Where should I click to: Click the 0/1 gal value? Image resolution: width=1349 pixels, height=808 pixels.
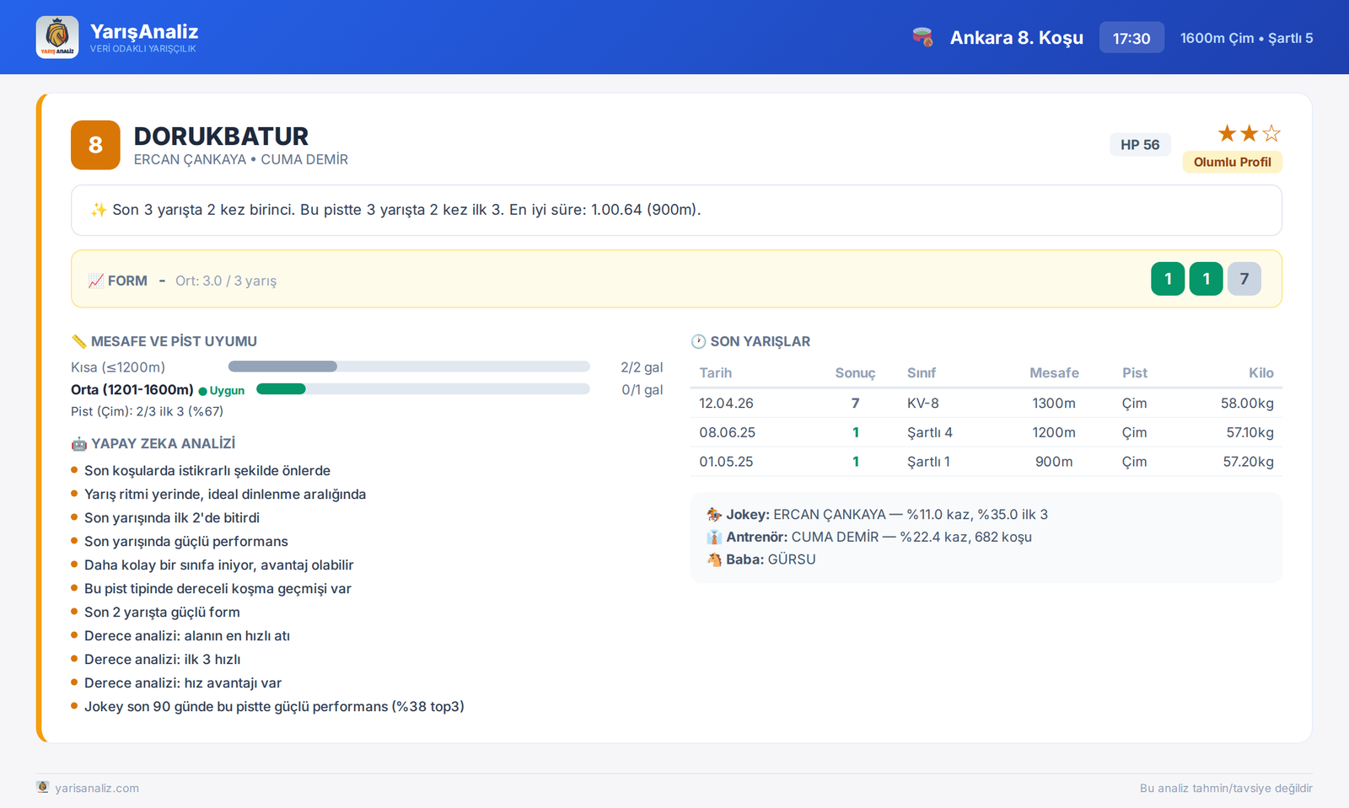click(642, 390)
